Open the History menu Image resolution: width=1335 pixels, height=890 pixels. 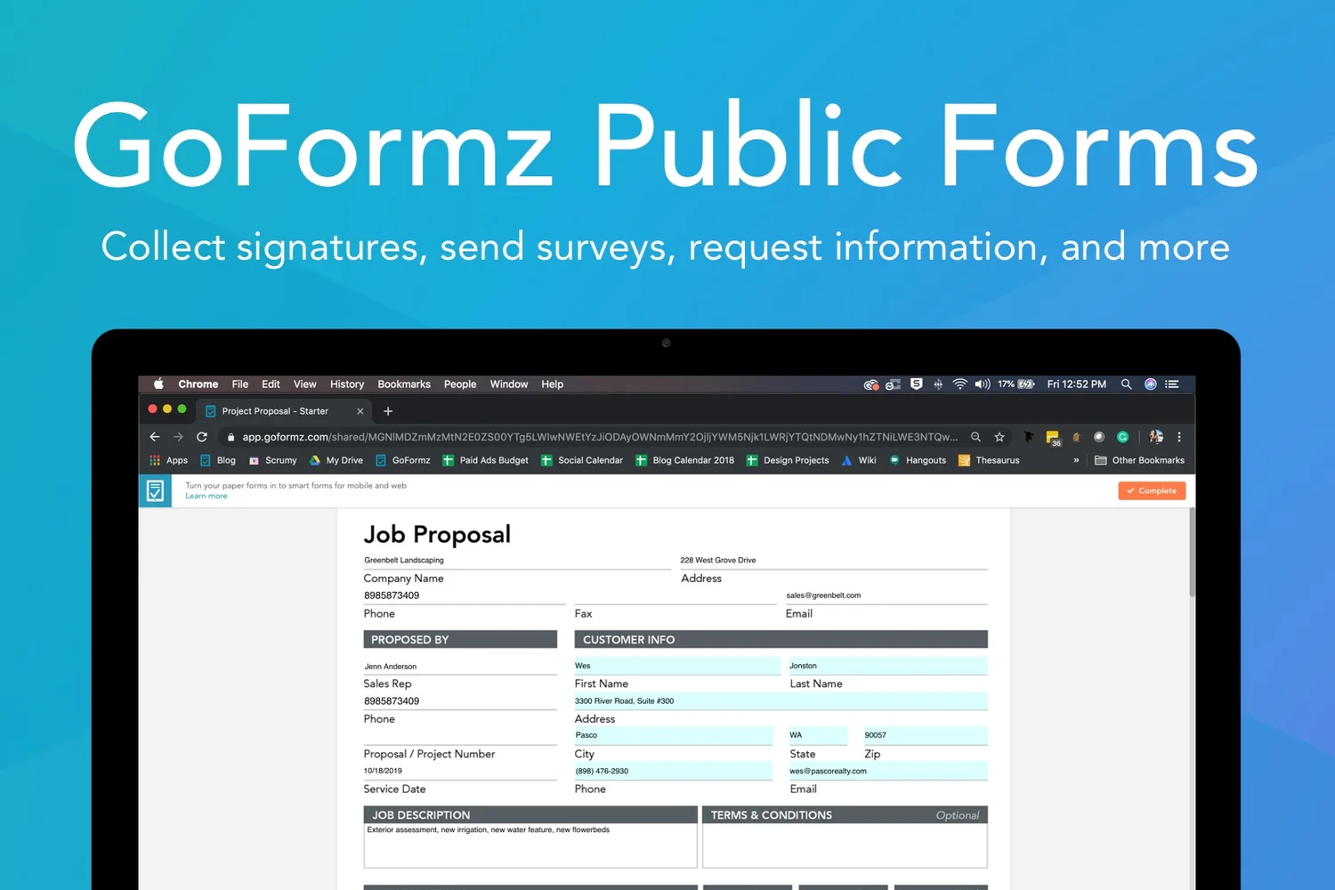coord(347,384)
